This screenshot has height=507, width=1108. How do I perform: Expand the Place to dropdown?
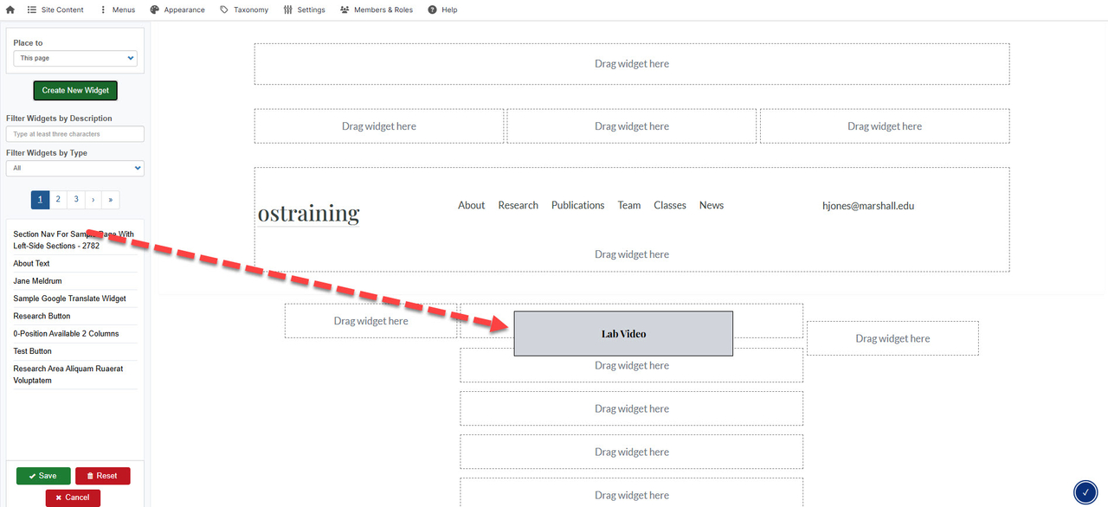75,58
